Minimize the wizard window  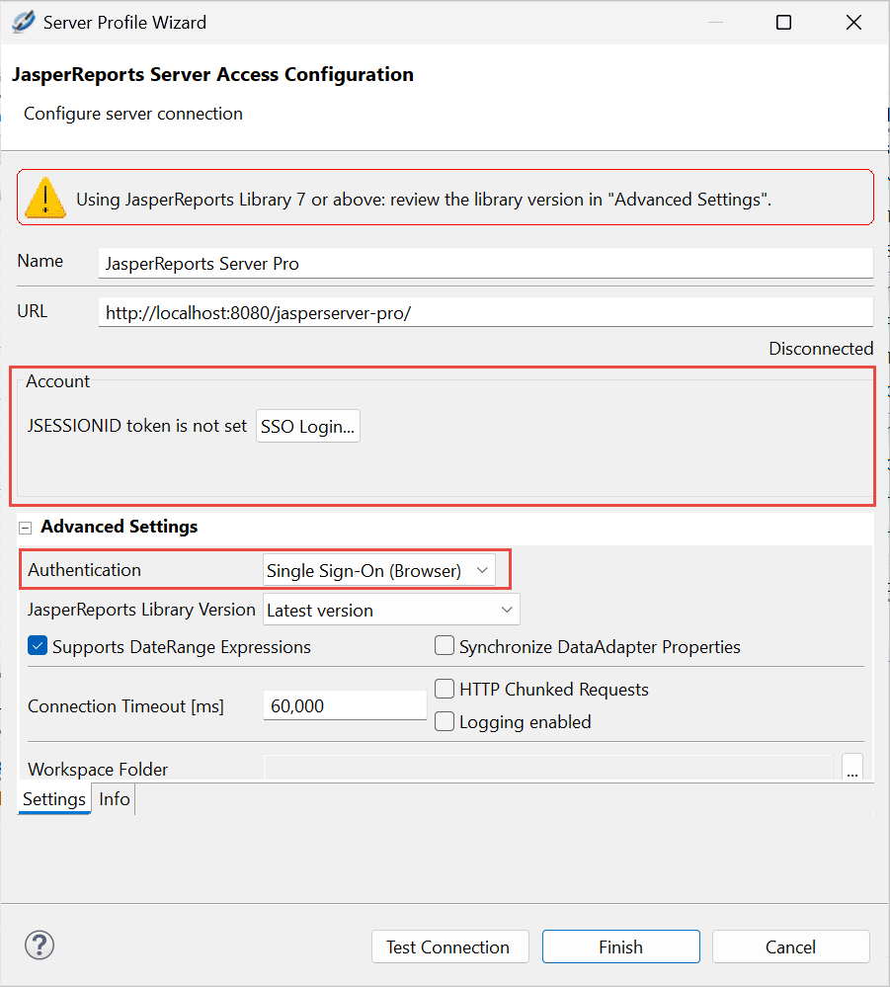715,23
